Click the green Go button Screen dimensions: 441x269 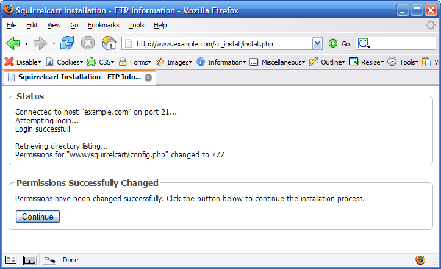tap(339, 43)
